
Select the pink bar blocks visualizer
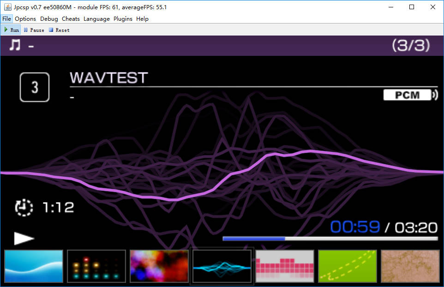click(285, 266)
